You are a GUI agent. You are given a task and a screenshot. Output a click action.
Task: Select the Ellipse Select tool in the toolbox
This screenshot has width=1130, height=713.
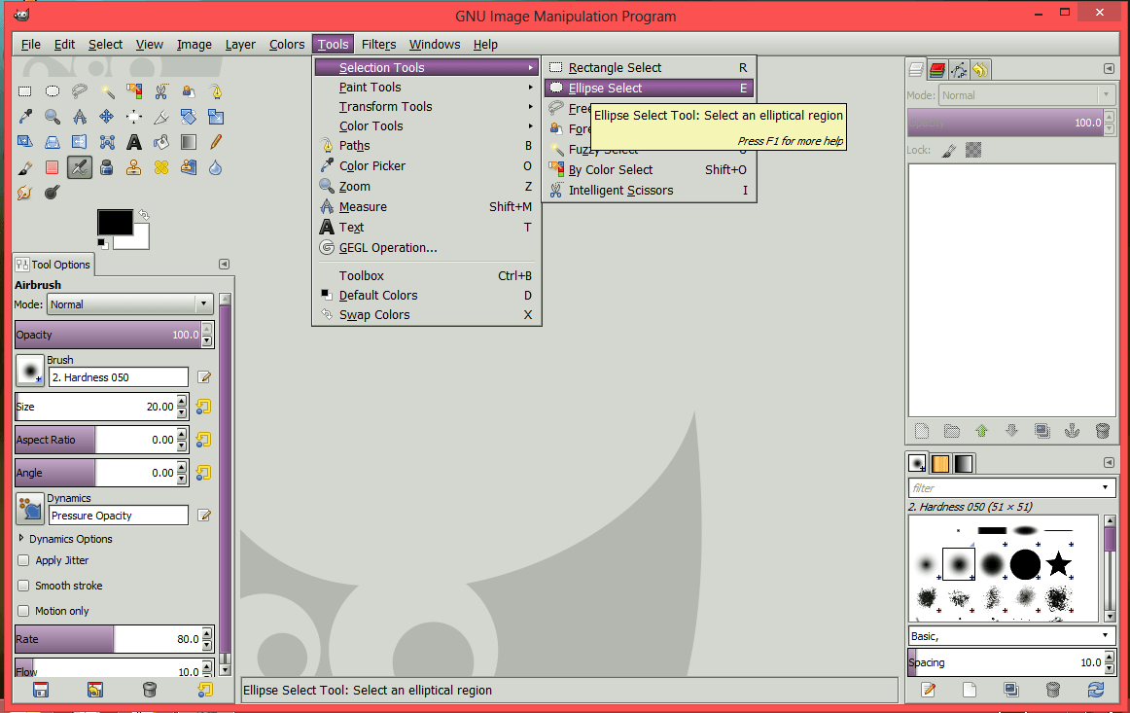coord(53,91)
